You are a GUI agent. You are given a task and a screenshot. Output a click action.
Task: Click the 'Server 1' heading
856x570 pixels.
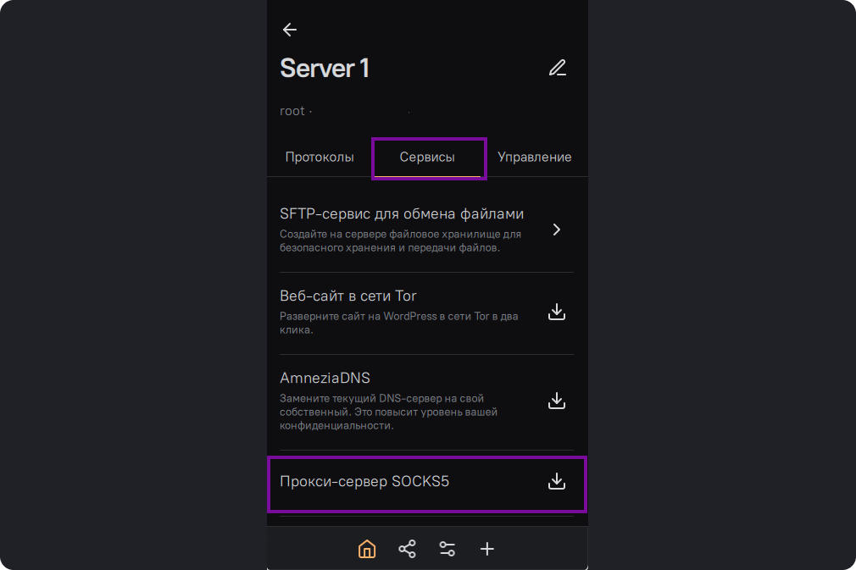tap(325, 69)
